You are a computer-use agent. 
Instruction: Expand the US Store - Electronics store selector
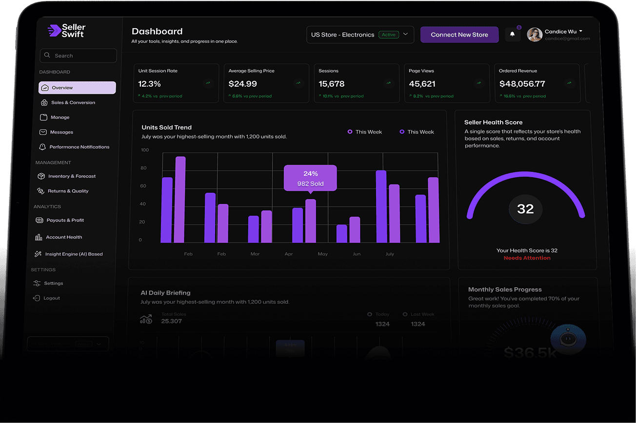pyautogui.click(x=405, y=34)
